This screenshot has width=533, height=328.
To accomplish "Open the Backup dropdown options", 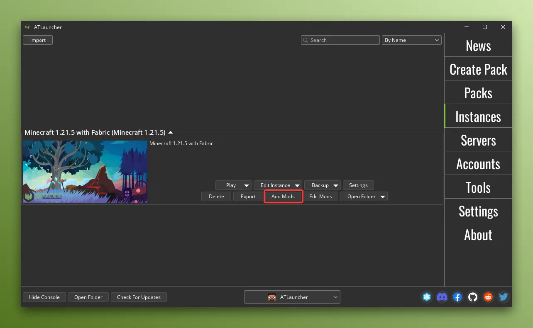I will click(x=336, y=185).
